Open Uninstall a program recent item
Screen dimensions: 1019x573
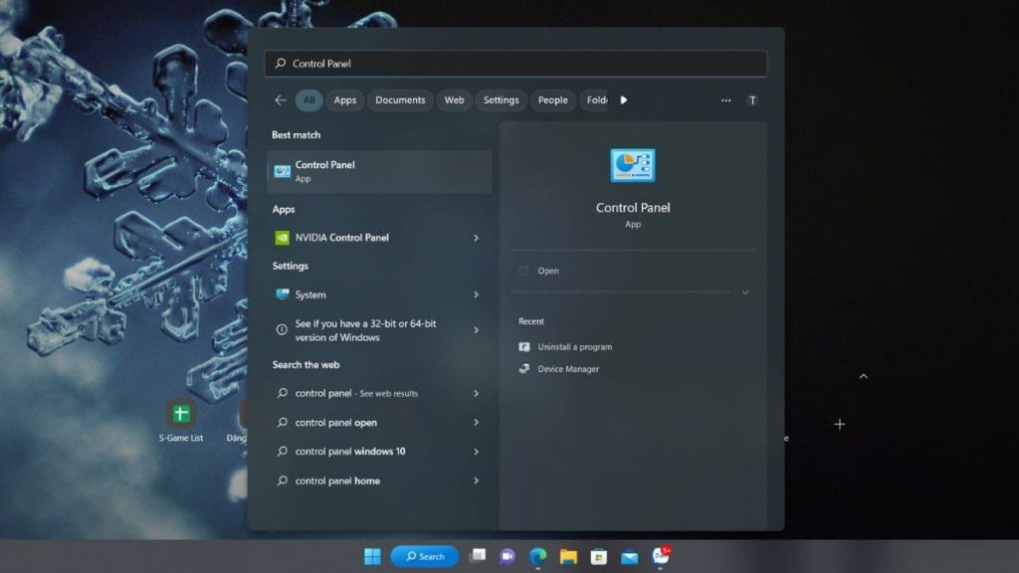[574, 347]
